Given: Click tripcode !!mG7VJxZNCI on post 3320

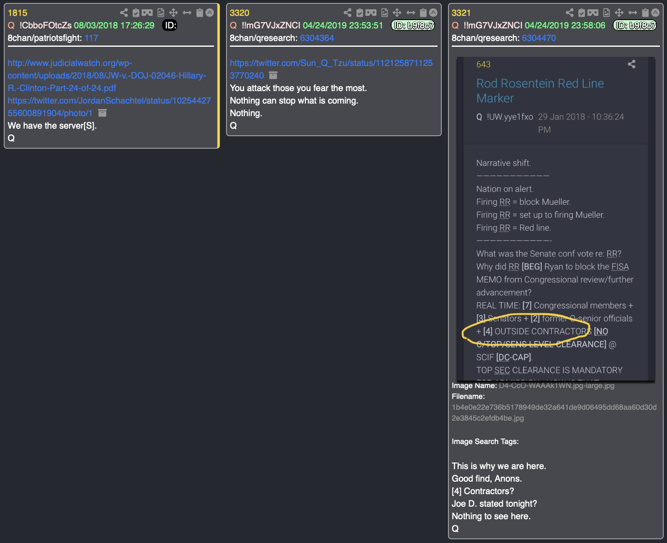Looking at the screenshot, I should pyautogui.click(x=271, y=25).
